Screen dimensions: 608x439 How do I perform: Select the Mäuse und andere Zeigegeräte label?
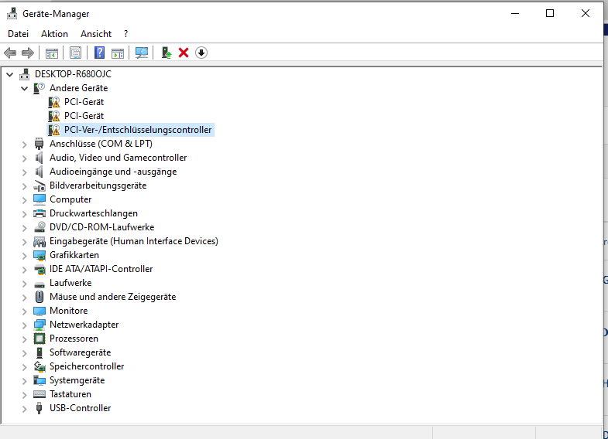pyautogui.click(x=112, y=297)
